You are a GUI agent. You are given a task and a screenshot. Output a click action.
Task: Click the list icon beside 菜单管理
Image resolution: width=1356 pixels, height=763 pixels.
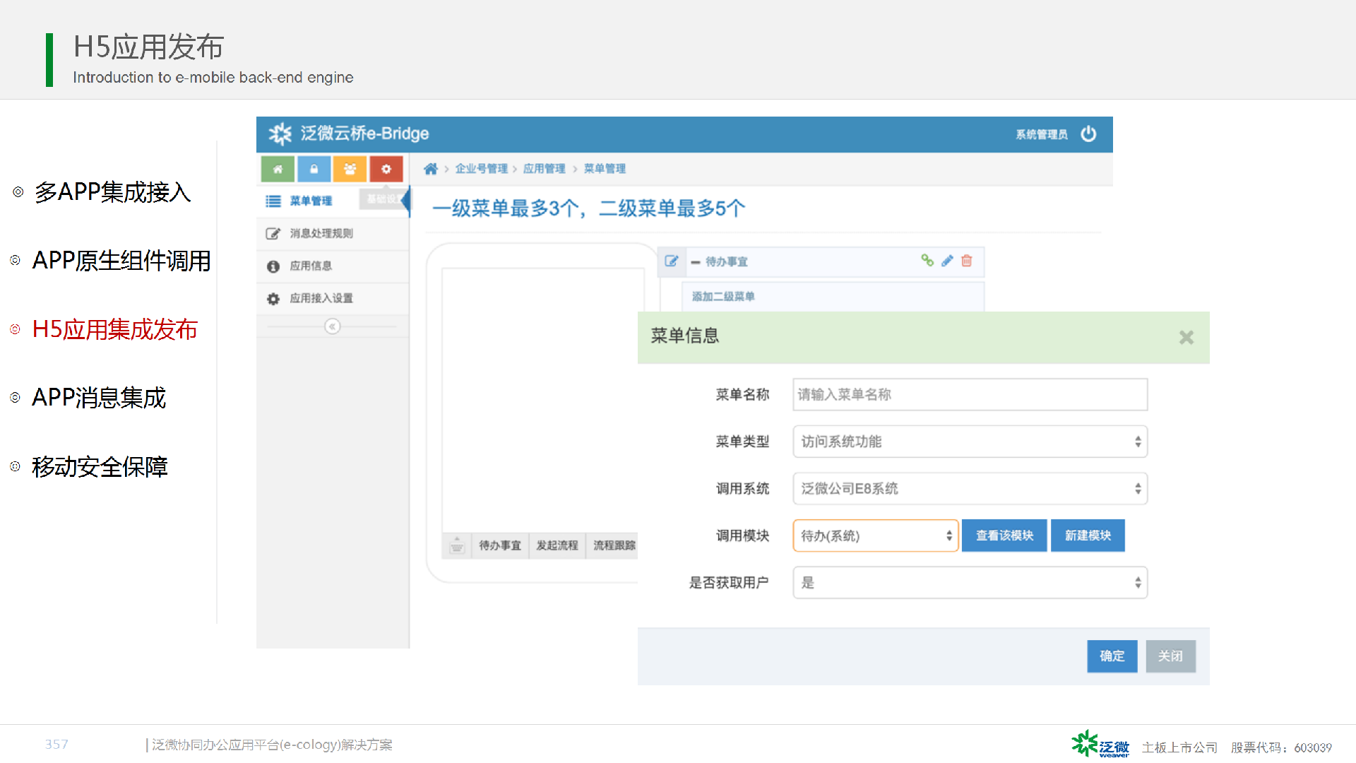click(273, 201)
